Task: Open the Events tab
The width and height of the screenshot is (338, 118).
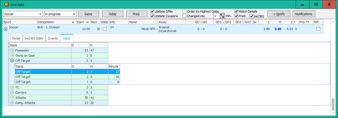Action: point(53,38)
